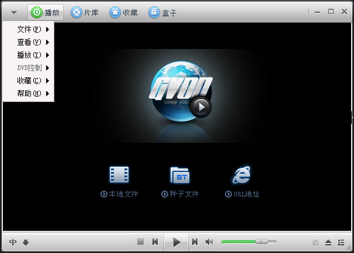354x253 pixels.
Task: Stop playback with the stop button
Action: pyautogui.click(x=140, y=242)
